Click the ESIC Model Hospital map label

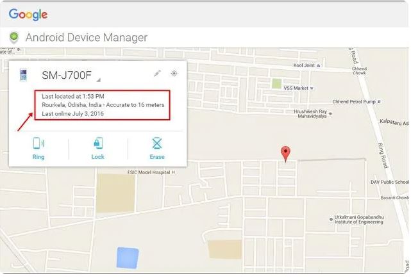[149, 172]
